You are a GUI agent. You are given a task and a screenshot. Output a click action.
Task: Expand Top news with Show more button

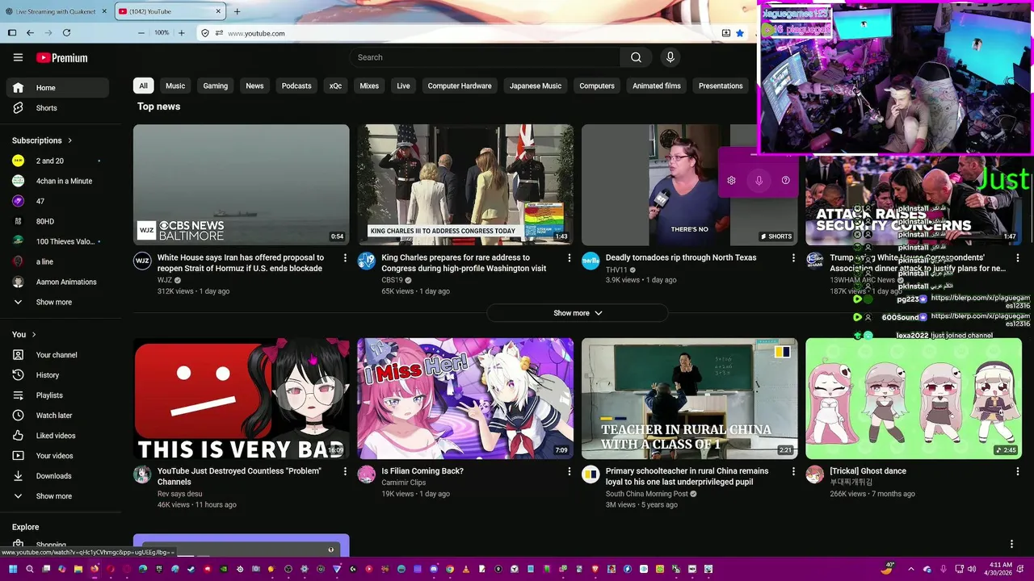pyautogui.click(x=578, y=313)
